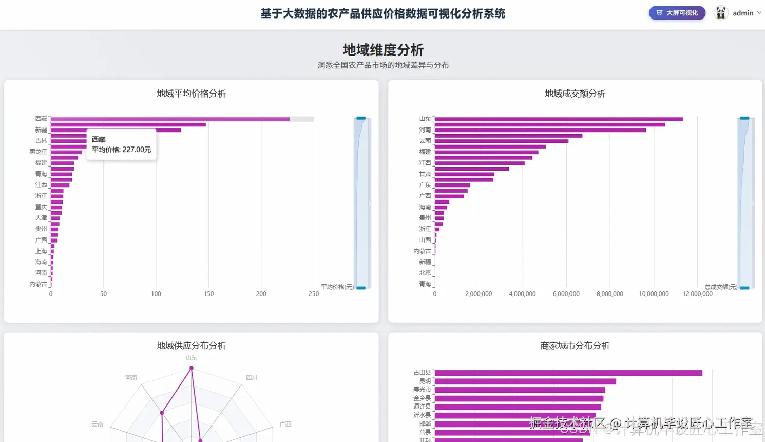Click the 福建 label in average price chart
Viewport: 765px width, 442px height.
[x=41, y=162]
